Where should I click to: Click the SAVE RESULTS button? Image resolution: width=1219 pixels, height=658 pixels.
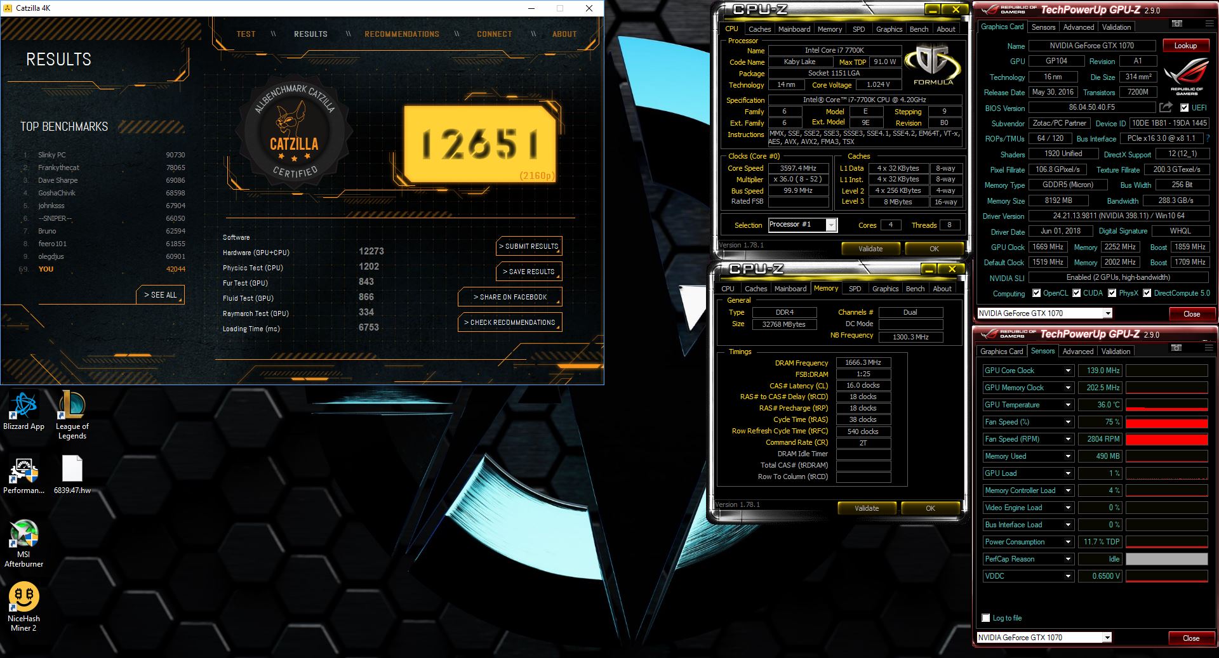tap(529, 272)
